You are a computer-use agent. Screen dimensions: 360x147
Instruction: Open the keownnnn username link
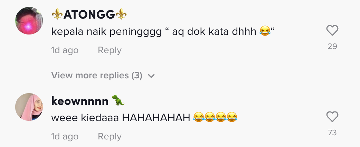pyautogui.click(x=80, y=101)
